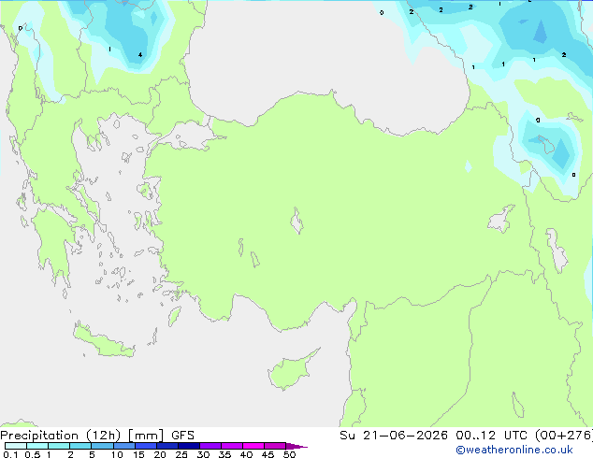Select the 2–5 mm legend swatch
This screenshot has height=458, width=593.
pos(80,446)
